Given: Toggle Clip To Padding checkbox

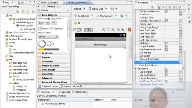Looking at the screenshot, I should click(x=166, y=75).
